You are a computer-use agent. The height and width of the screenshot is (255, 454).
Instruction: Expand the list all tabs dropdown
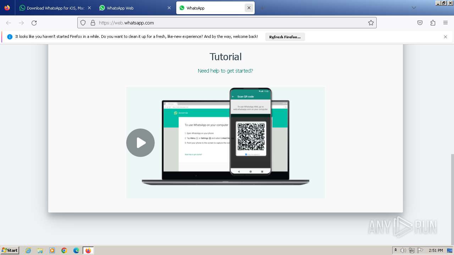click(414, 8)
